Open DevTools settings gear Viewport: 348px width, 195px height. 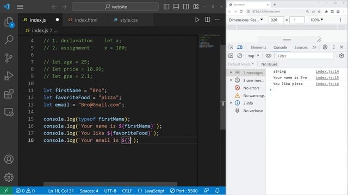point(325,47)
